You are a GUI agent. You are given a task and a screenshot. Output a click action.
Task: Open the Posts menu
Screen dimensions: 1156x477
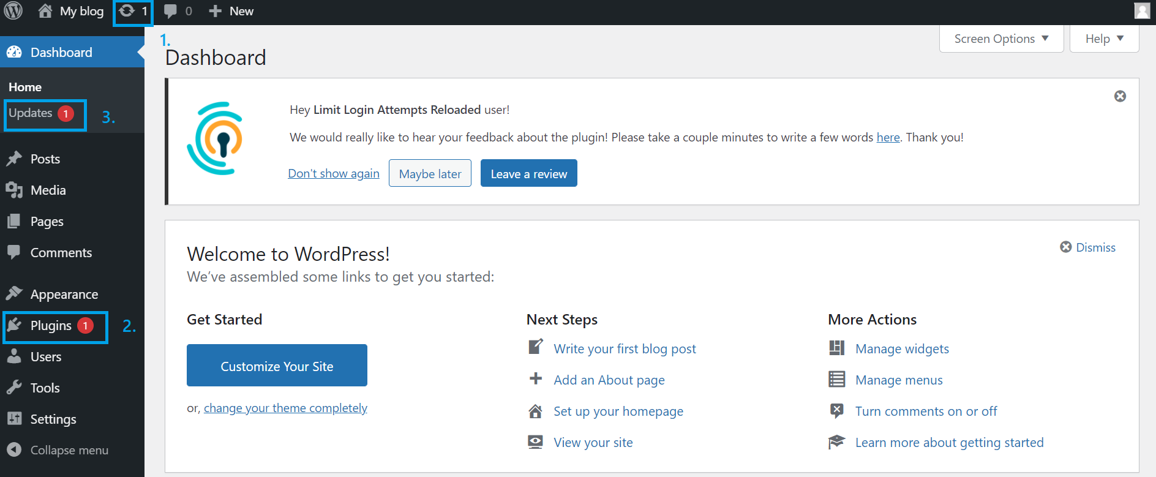coord(45,159)
